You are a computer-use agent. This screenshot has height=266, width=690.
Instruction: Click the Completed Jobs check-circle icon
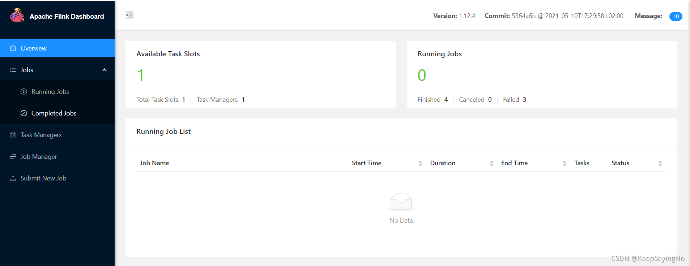[x=24, y=113]
